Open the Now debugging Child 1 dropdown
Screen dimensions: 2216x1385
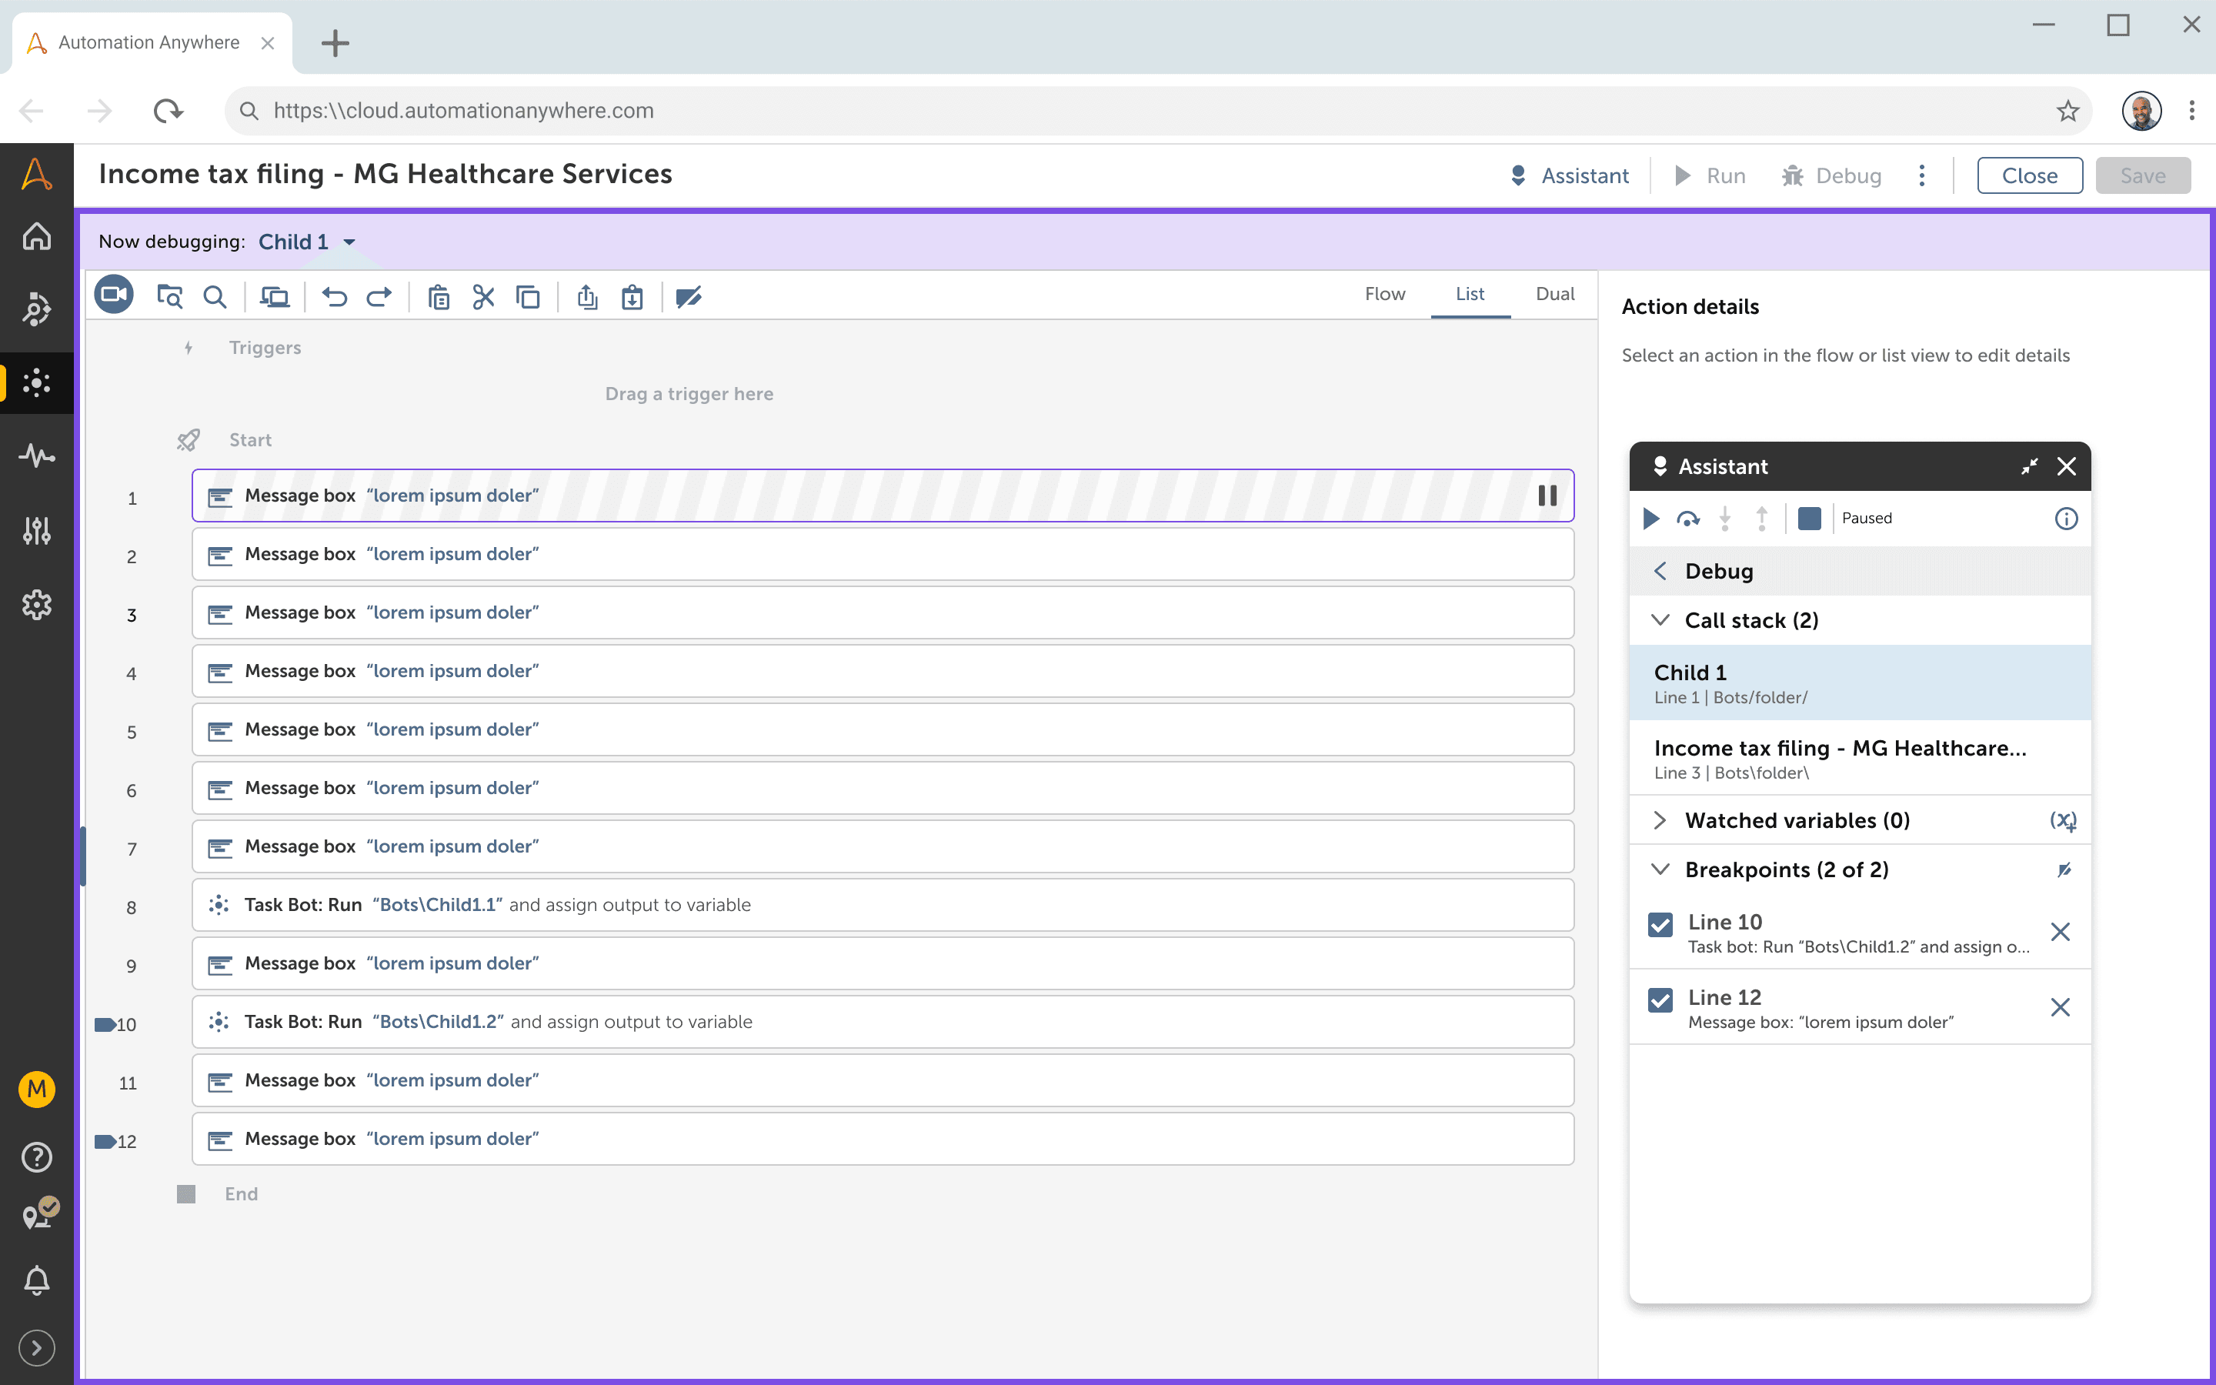click(x=308, y=242)
